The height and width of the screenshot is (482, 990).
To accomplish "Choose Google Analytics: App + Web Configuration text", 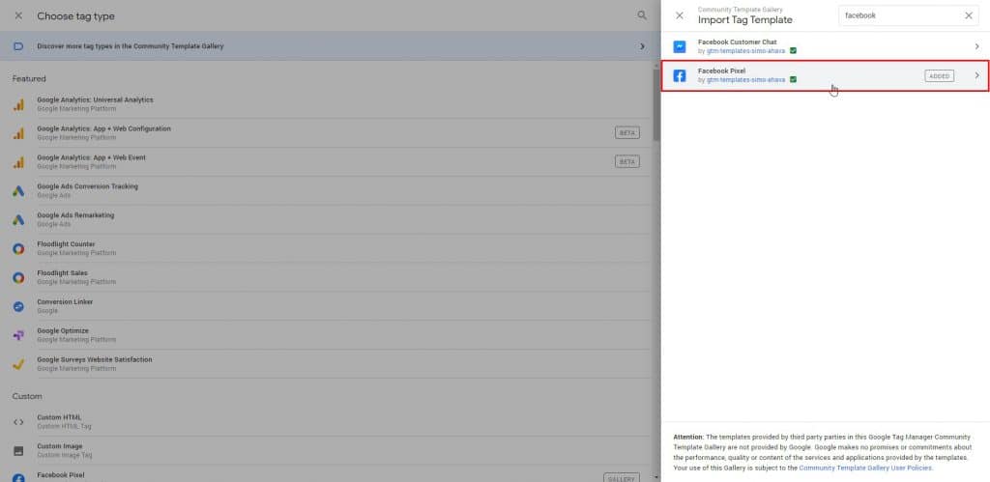I will point(103,128).
